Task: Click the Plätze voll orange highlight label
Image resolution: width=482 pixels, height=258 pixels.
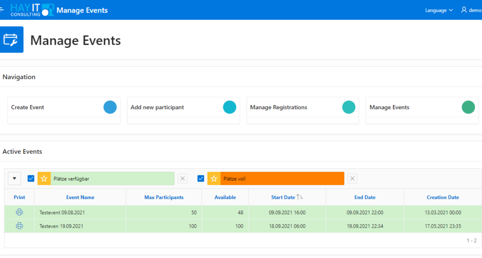Action: pyautogui.click(x=282, y=179)
